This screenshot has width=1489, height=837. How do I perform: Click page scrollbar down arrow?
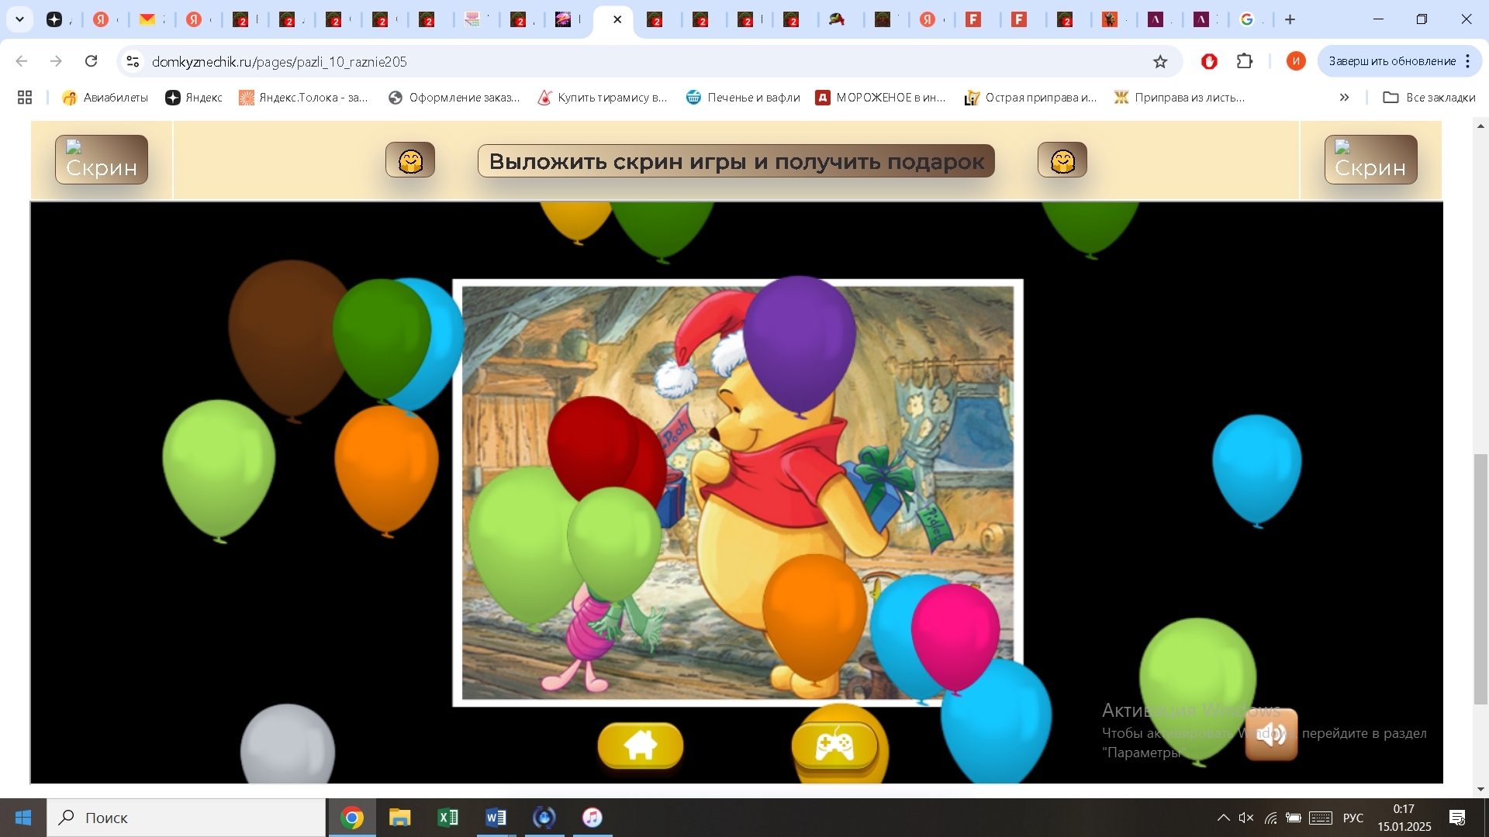(x=1480, y=790)
